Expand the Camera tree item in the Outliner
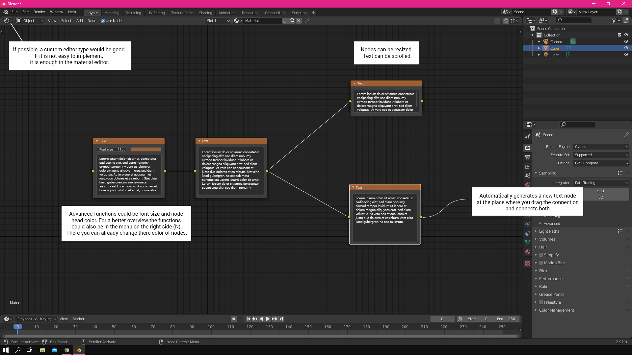The width and height of the screenshot is (632, 355). [539, 41]
